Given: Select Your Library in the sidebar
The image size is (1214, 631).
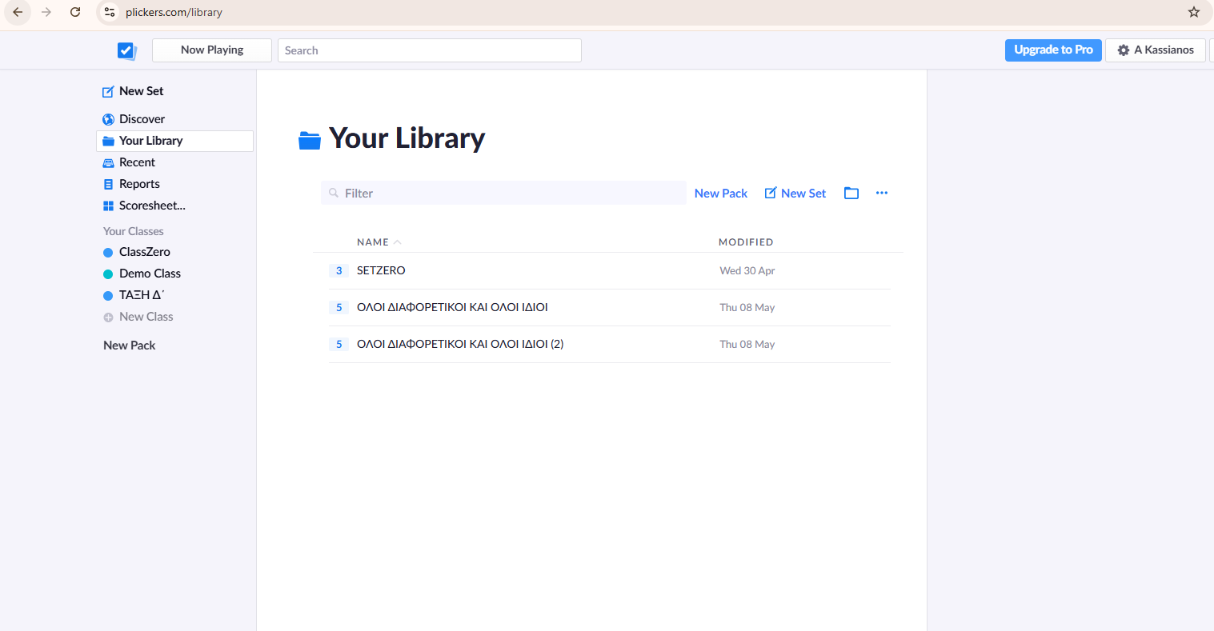Looking at the screenshot, I should (174, 141).
